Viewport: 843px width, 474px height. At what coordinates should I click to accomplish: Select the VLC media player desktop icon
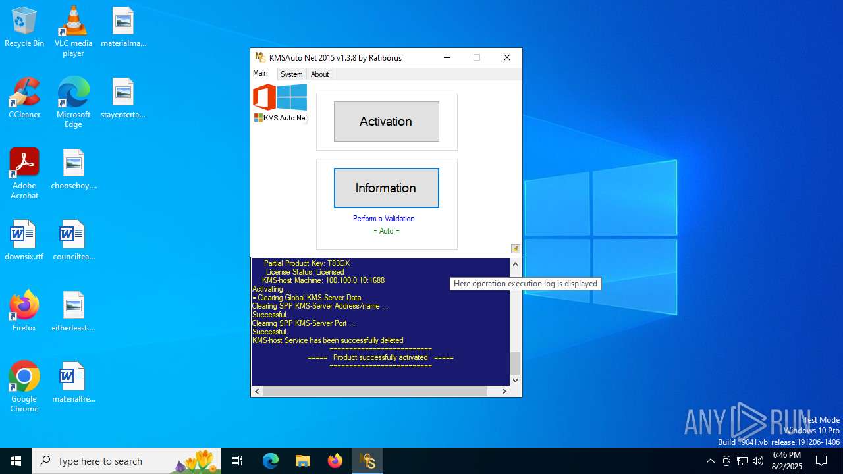pyautogui.click(x=73, y=31)
